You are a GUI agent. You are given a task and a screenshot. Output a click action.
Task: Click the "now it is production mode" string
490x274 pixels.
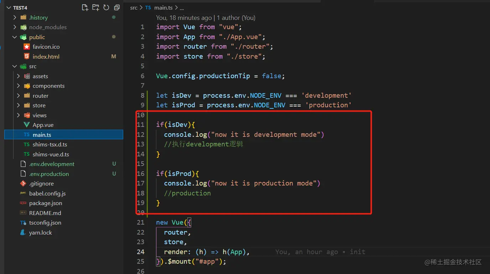264,183
